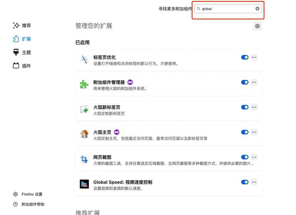Open the 火狐新标签页 extension title
This screenshot has height=215, width=296.
point(107,107)
